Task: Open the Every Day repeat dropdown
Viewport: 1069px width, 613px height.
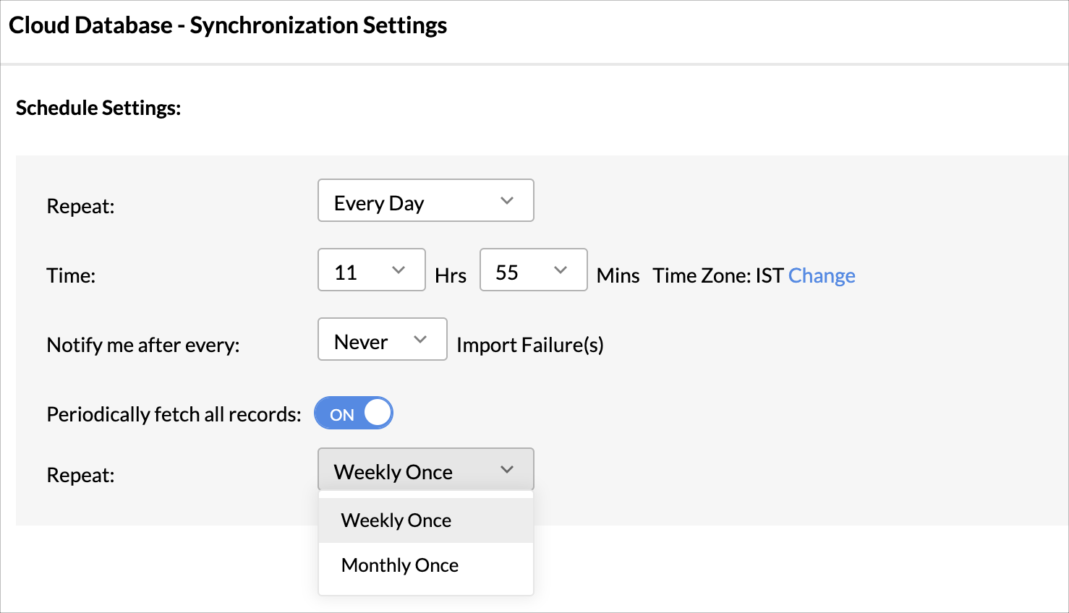Action: 425,201
